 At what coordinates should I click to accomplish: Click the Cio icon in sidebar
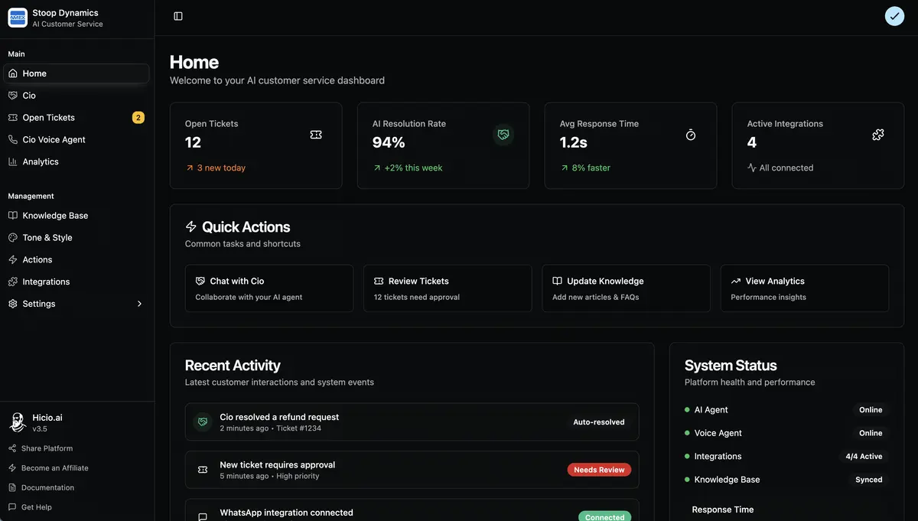(13, 96)
